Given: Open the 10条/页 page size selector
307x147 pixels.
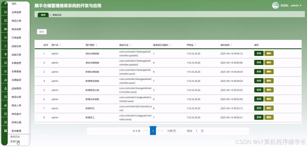Looking at the screenshot, I should (x=173, y=131).
